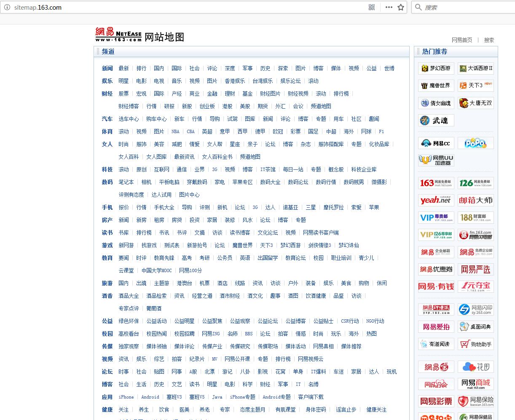This screenshot has height=420, width=515.
Task: Open the 网易彩票 logo link
Action: click(x=436, y=401)
